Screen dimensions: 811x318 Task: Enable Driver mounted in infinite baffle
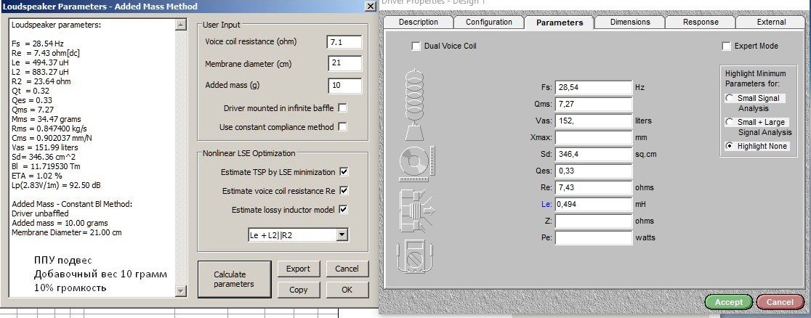tap(343, 108)
